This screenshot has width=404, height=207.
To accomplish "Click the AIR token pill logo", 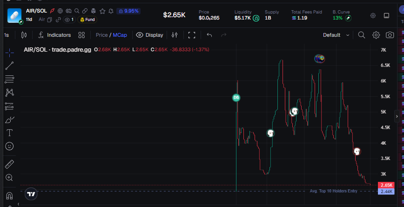I will (14, 15).
